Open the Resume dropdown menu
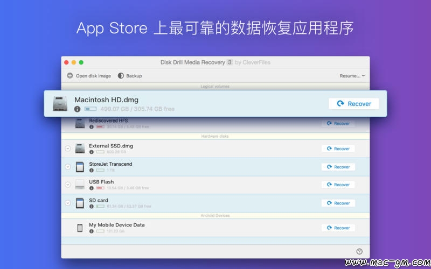 click(352, 76)
